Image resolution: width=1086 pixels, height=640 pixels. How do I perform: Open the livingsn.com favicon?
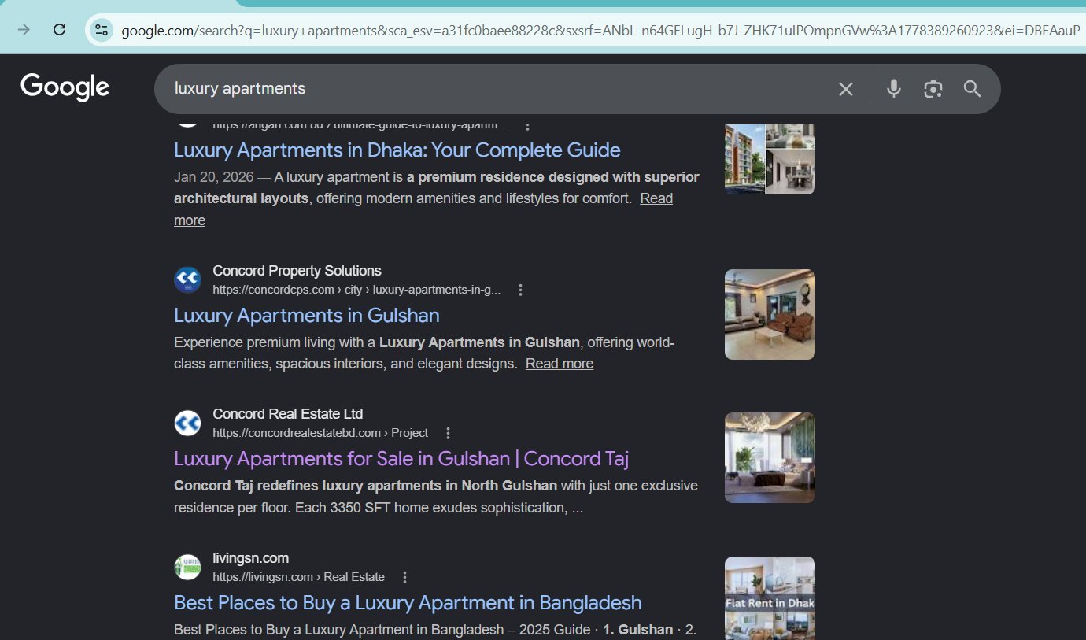[187, 568]
